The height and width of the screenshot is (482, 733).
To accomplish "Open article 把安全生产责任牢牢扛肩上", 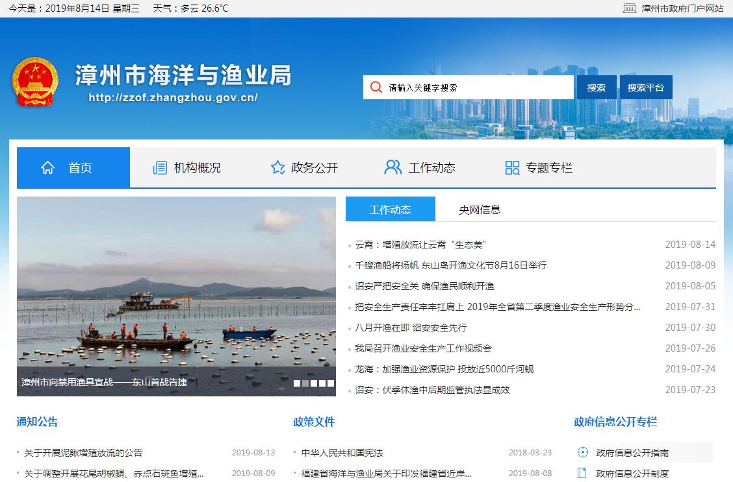I will coord(497,307).
